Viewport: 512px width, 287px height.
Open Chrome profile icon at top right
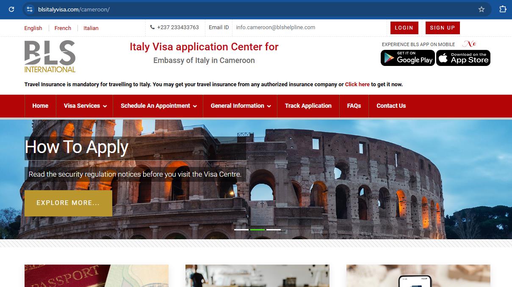(x=503, y=9)
